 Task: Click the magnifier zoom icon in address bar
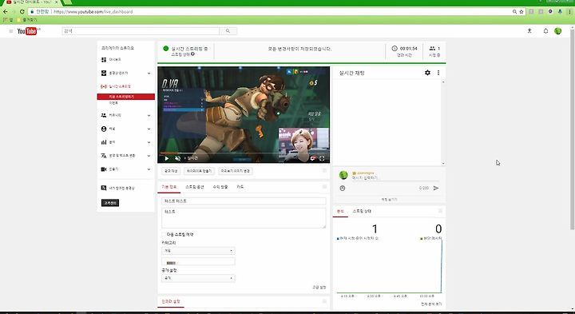(x=514, y=12)
